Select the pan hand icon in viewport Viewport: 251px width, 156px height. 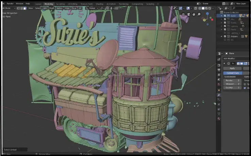(x=194, y=14)
